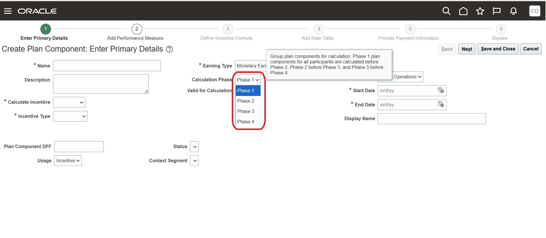546x238 pixels.
Task: Click the Next button
Action: (x=467, y=49)
